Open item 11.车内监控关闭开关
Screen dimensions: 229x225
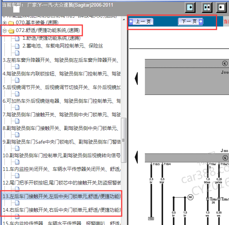point(62,169)
